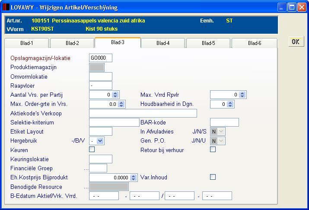Switch to the Blad-1 tab
Viewport: 309px width, 210px height.
click(x=27, y=43)
